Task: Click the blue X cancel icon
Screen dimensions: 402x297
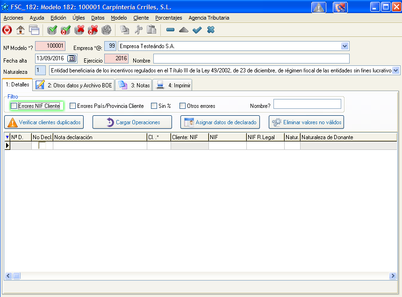Action: pyautogui.click(x=211, y=30)
